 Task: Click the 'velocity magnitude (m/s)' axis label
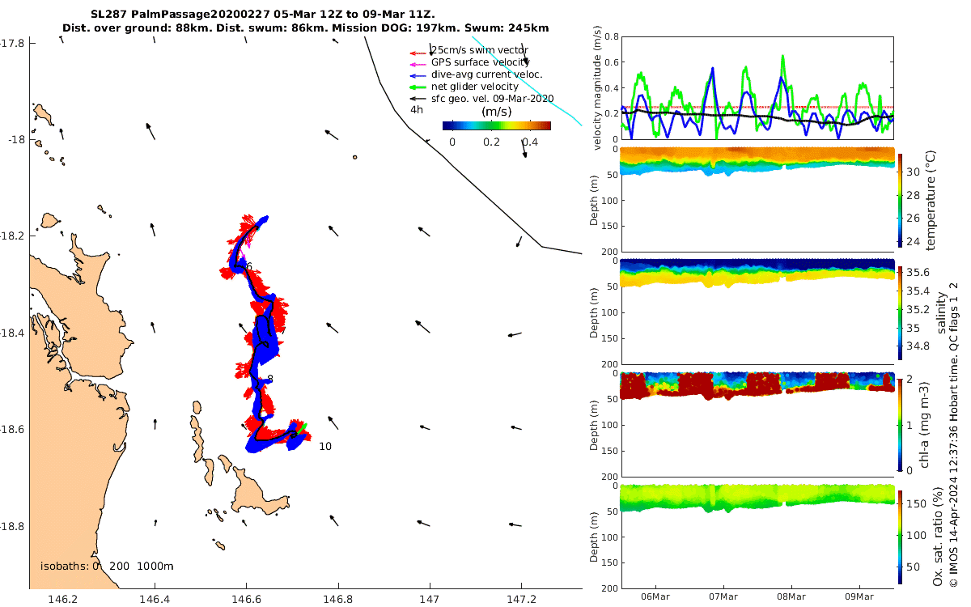point(599,87)
